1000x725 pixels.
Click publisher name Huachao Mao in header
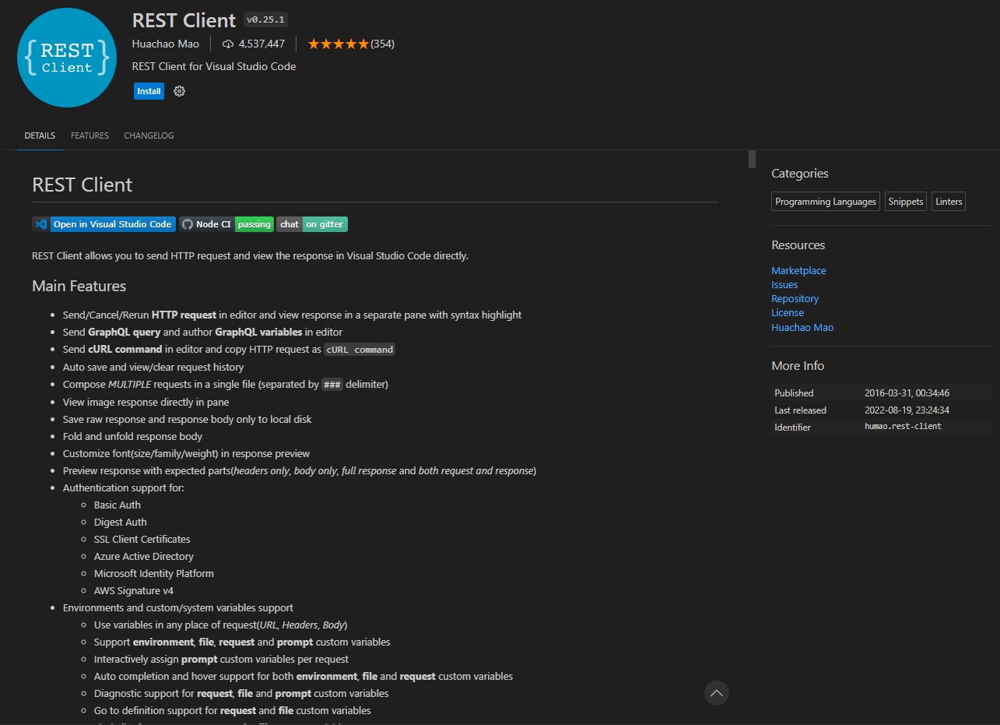coord(166,44)
